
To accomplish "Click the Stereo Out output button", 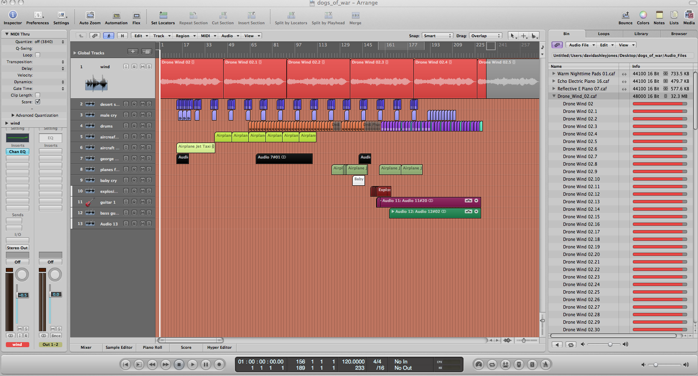I will click(17, 248).
